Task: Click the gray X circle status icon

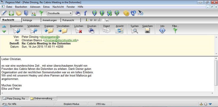Action: click(206, 104)
